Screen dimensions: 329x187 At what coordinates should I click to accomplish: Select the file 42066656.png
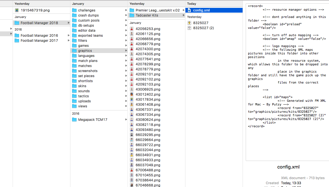tap(148, 39)
